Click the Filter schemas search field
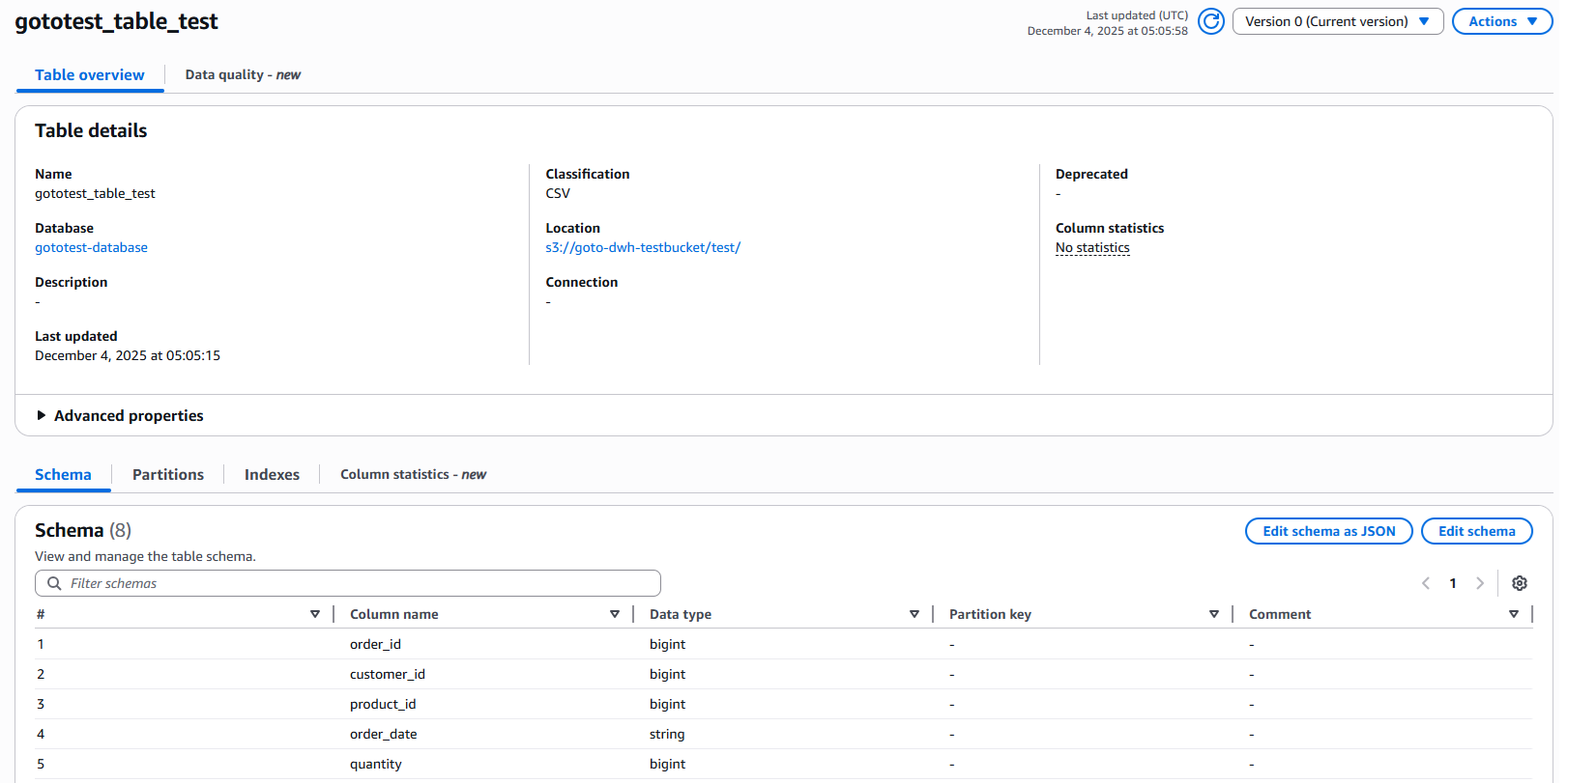Image resolution: width=1595 pixels, height=783 pixels. coord(348,583)
